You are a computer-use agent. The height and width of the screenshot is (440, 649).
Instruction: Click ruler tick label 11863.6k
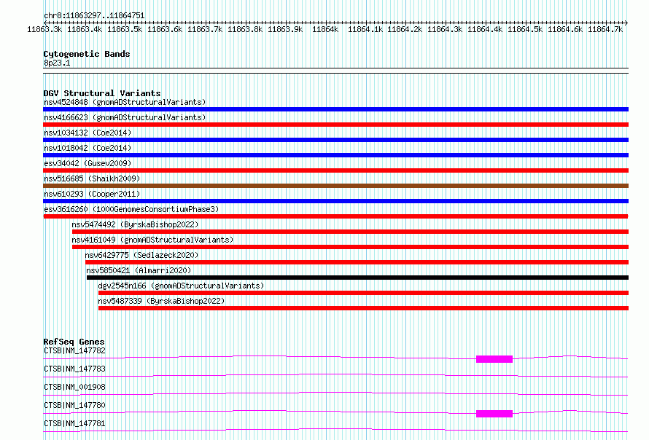coord(165,29)
